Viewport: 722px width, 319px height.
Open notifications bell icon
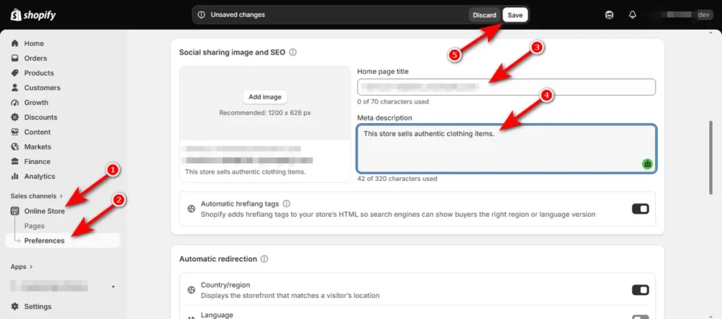pyautogui.click(x=632, y=15)
